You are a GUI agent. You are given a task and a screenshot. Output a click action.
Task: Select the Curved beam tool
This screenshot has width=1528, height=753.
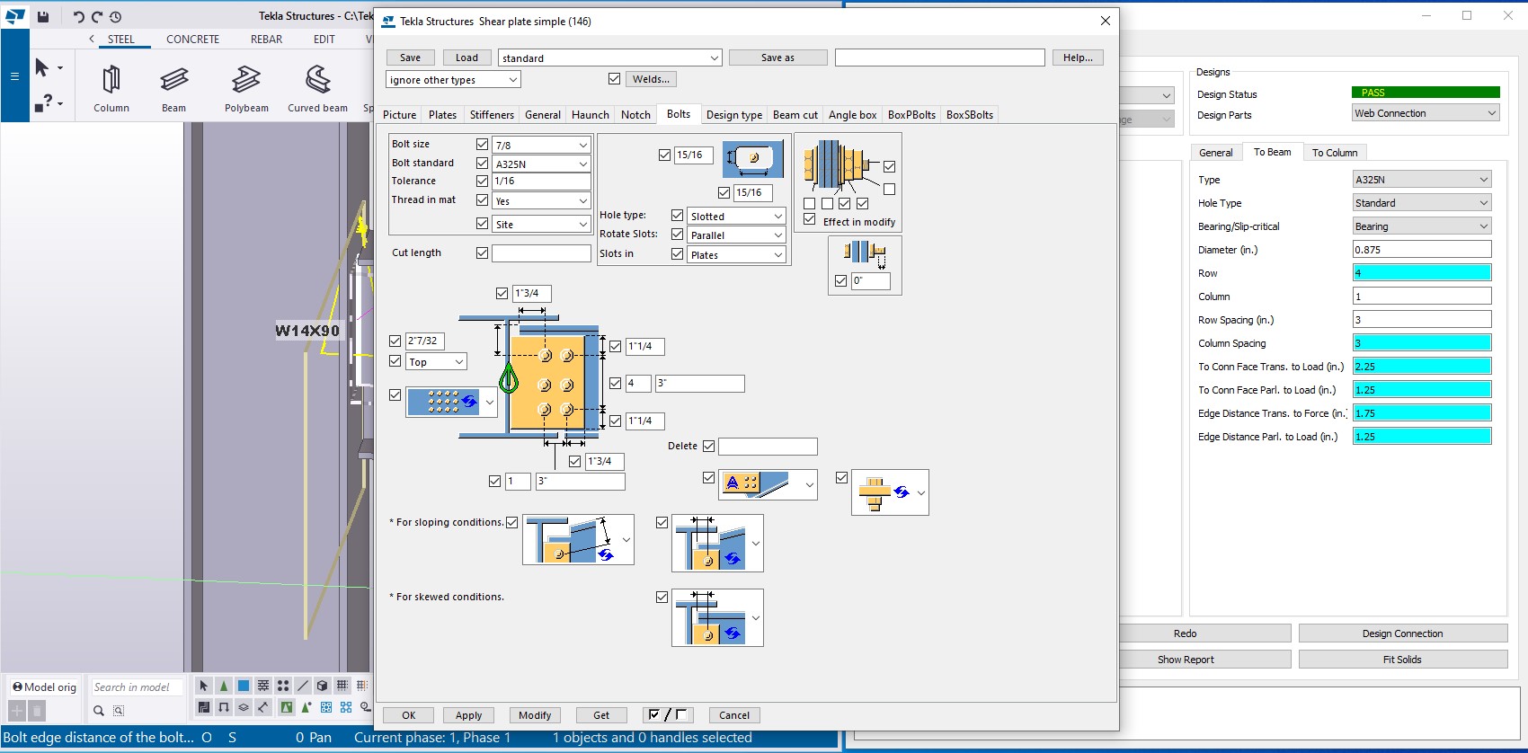(317, 88)
